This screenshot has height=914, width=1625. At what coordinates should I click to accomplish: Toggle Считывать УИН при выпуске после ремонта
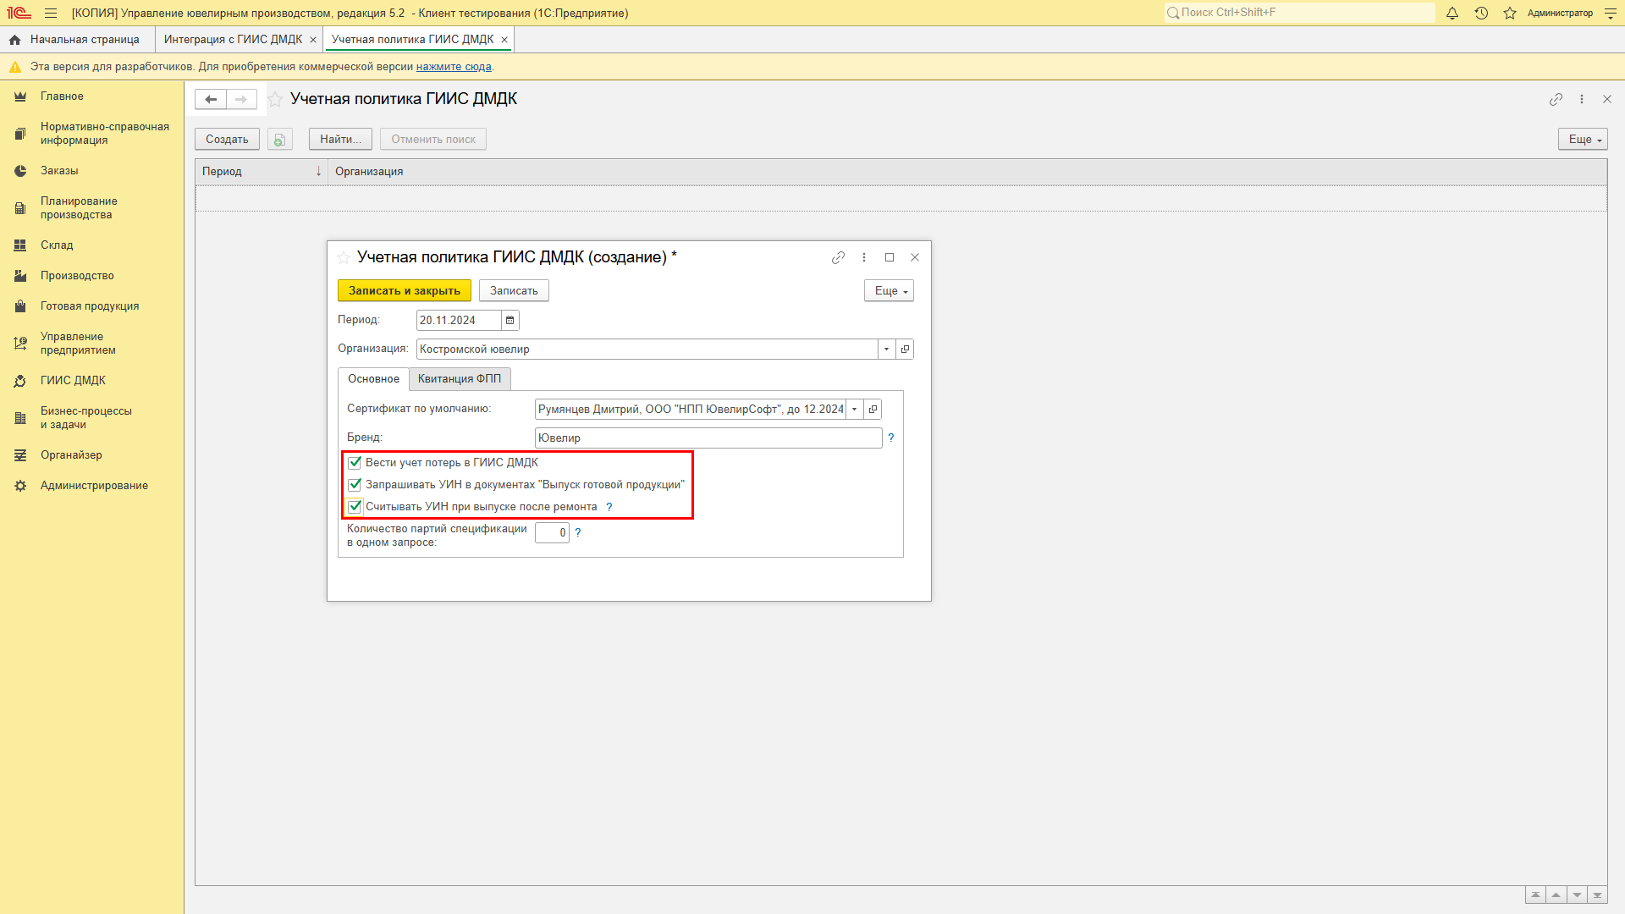point(355,507)
